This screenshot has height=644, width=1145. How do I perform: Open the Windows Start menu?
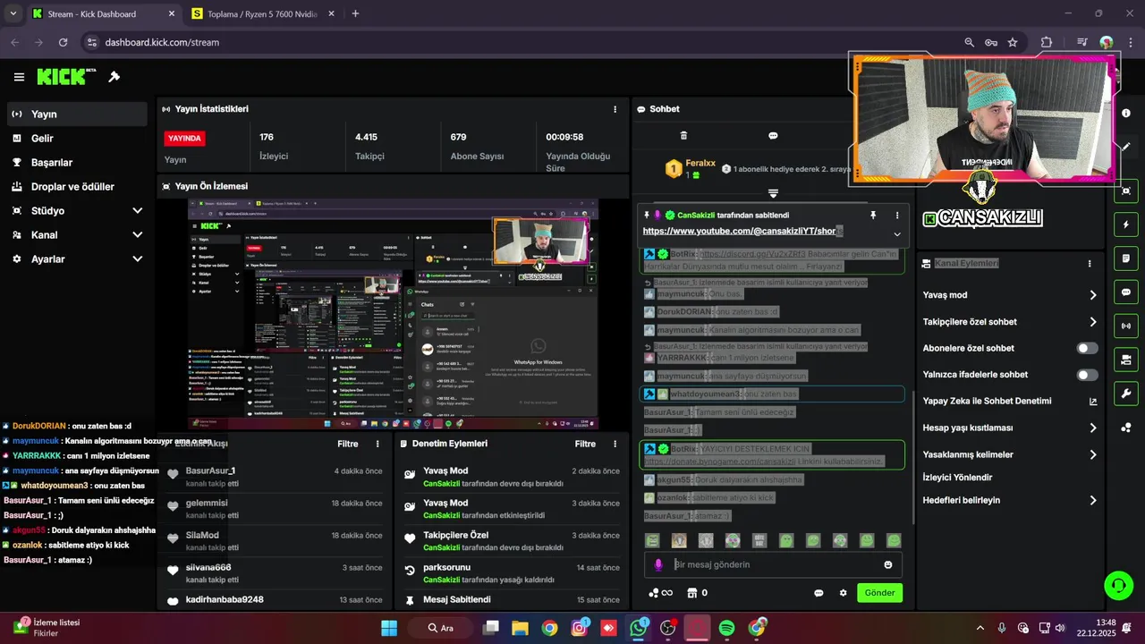click(x=389, y=628)
